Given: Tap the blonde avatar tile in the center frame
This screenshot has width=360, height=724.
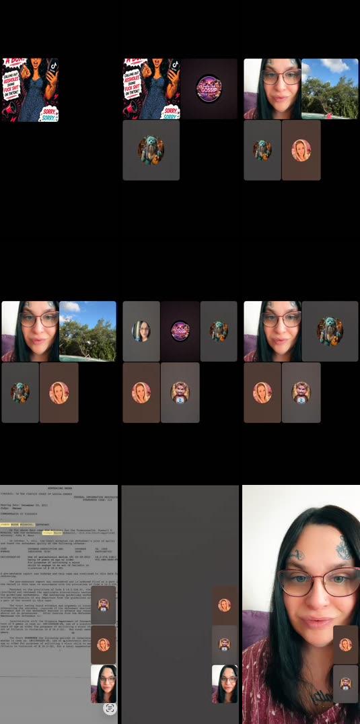Looking at the screenshot, I should coord(141,393).
